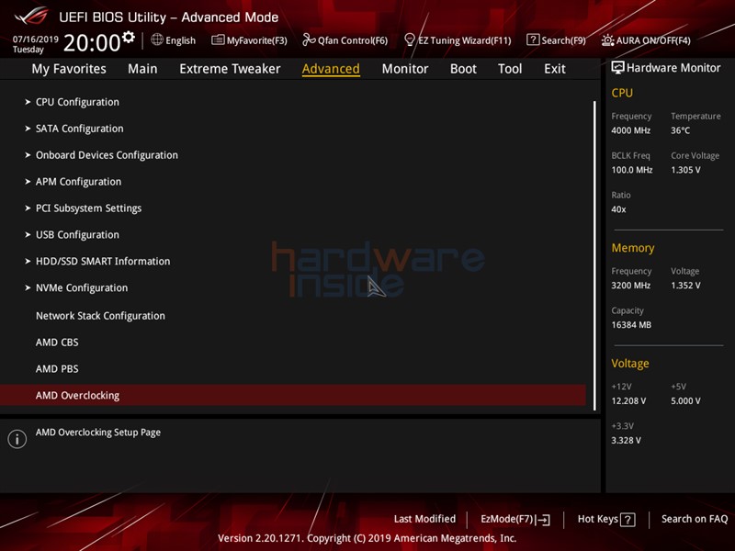Switch to Main tab
Screen dimensions: 735x551
[x=142, y=69]
